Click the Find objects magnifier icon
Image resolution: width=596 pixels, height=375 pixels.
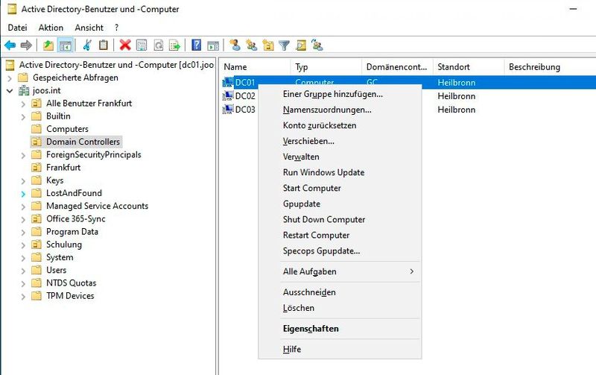(x=301, y=45)
